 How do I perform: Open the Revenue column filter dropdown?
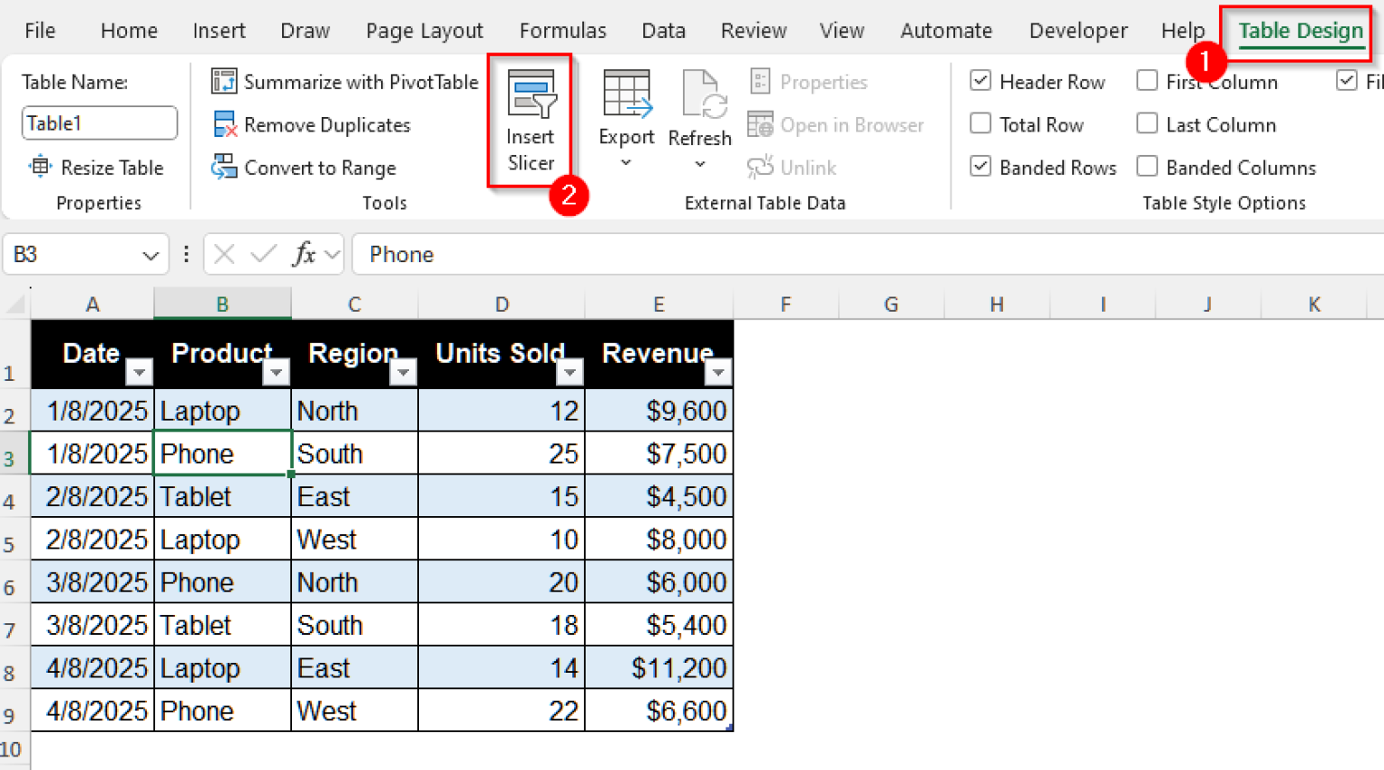[x=718, y=372]
